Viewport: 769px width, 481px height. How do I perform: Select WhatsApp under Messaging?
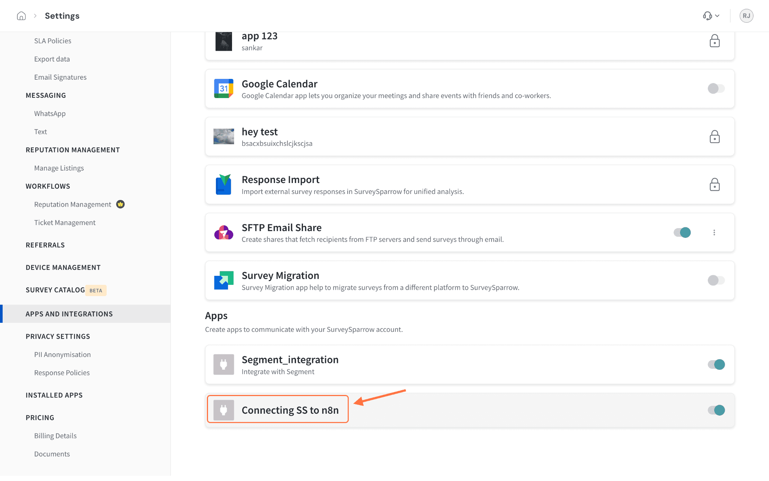click(x=50, y=113)
